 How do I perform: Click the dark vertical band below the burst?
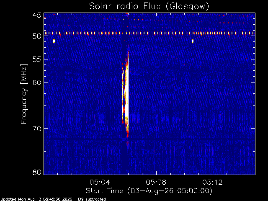click(125, 156)
